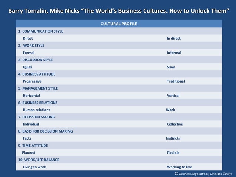Click the word 'Quick'
Viewport: 236px width, 177px height.
click(27, 67)
